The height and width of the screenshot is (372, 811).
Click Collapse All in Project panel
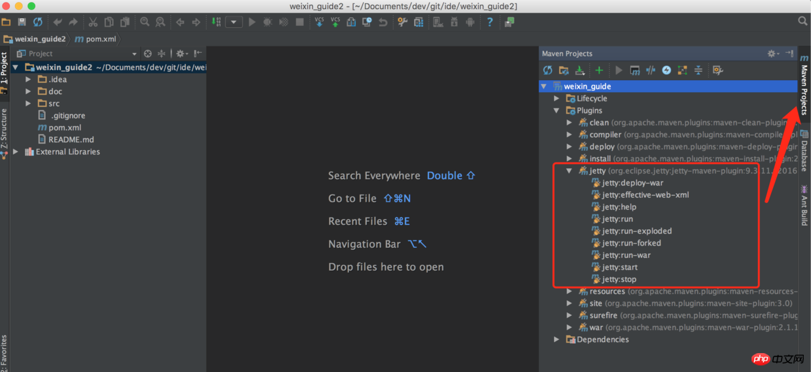(x=161, y=54)
